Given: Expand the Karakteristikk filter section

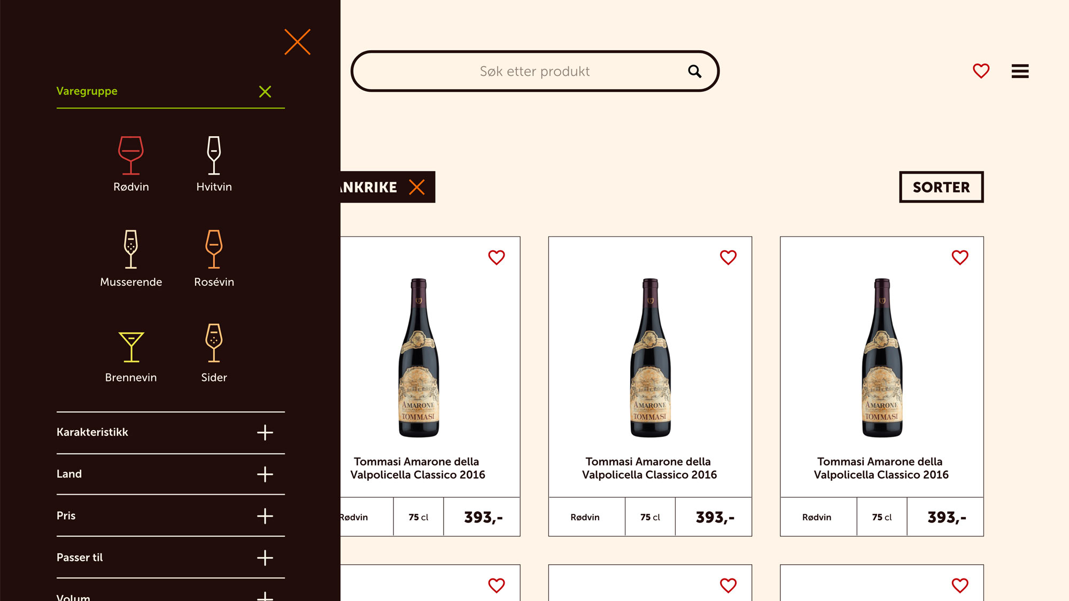Looking at the screenshot, I should click(265, 432).
